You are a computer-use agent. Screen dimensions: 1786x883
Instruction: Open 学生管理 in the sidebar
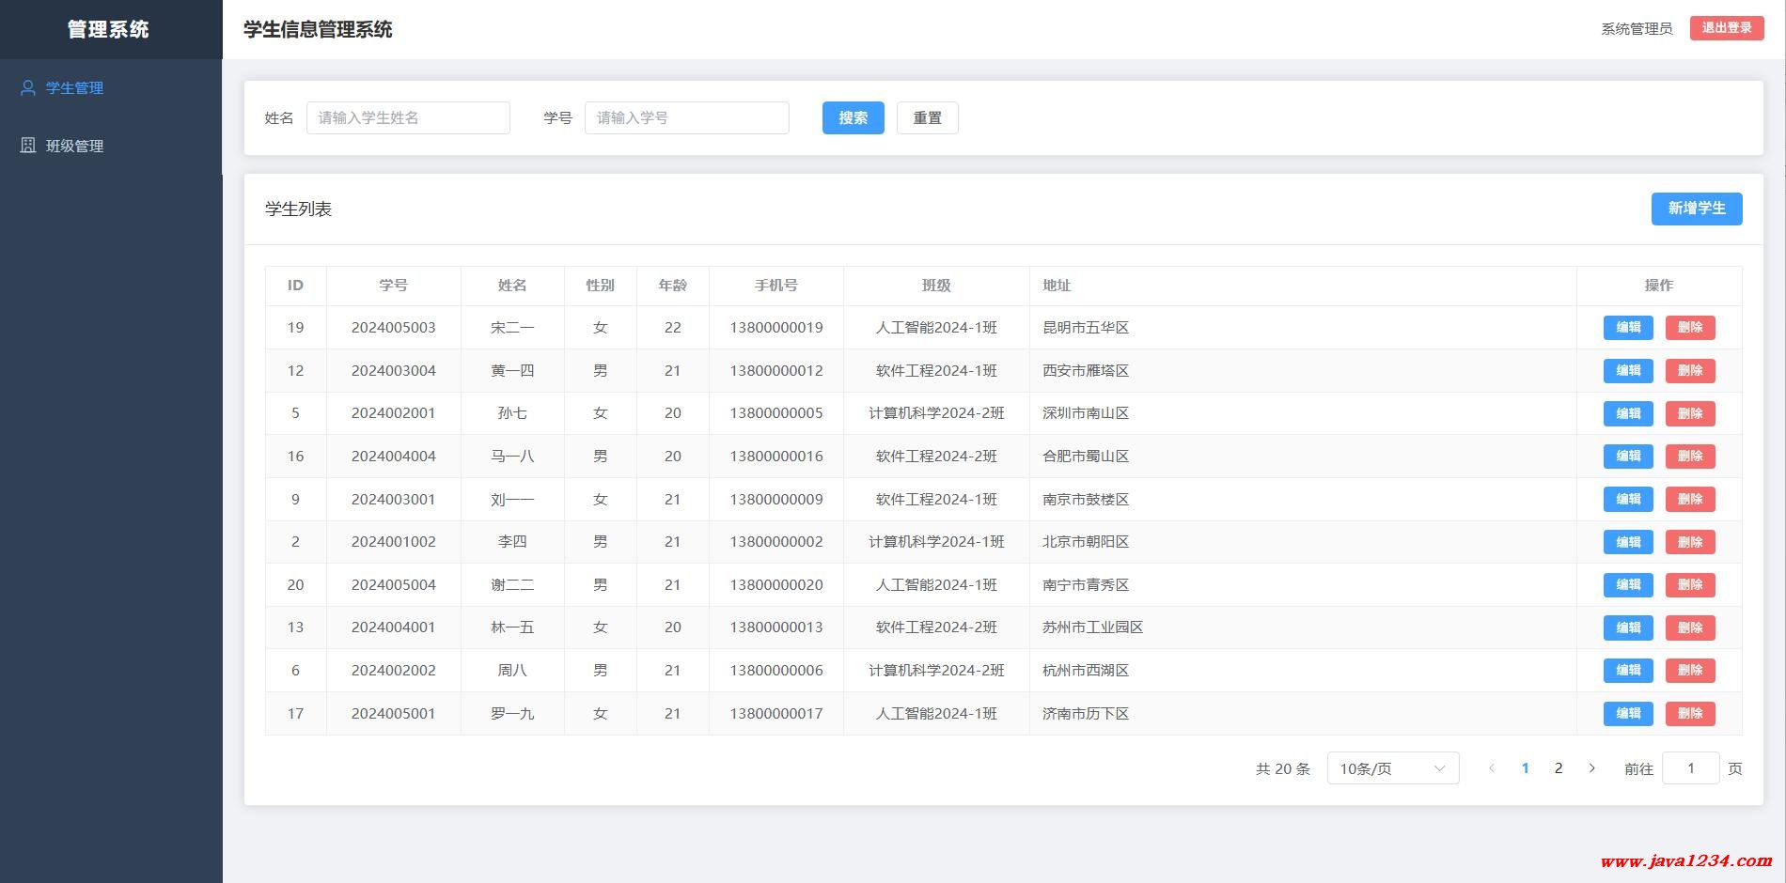(x=75, y=87)
